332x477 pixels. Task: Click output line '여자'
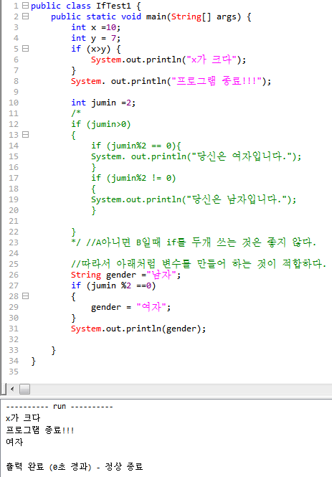click(14, 442)
